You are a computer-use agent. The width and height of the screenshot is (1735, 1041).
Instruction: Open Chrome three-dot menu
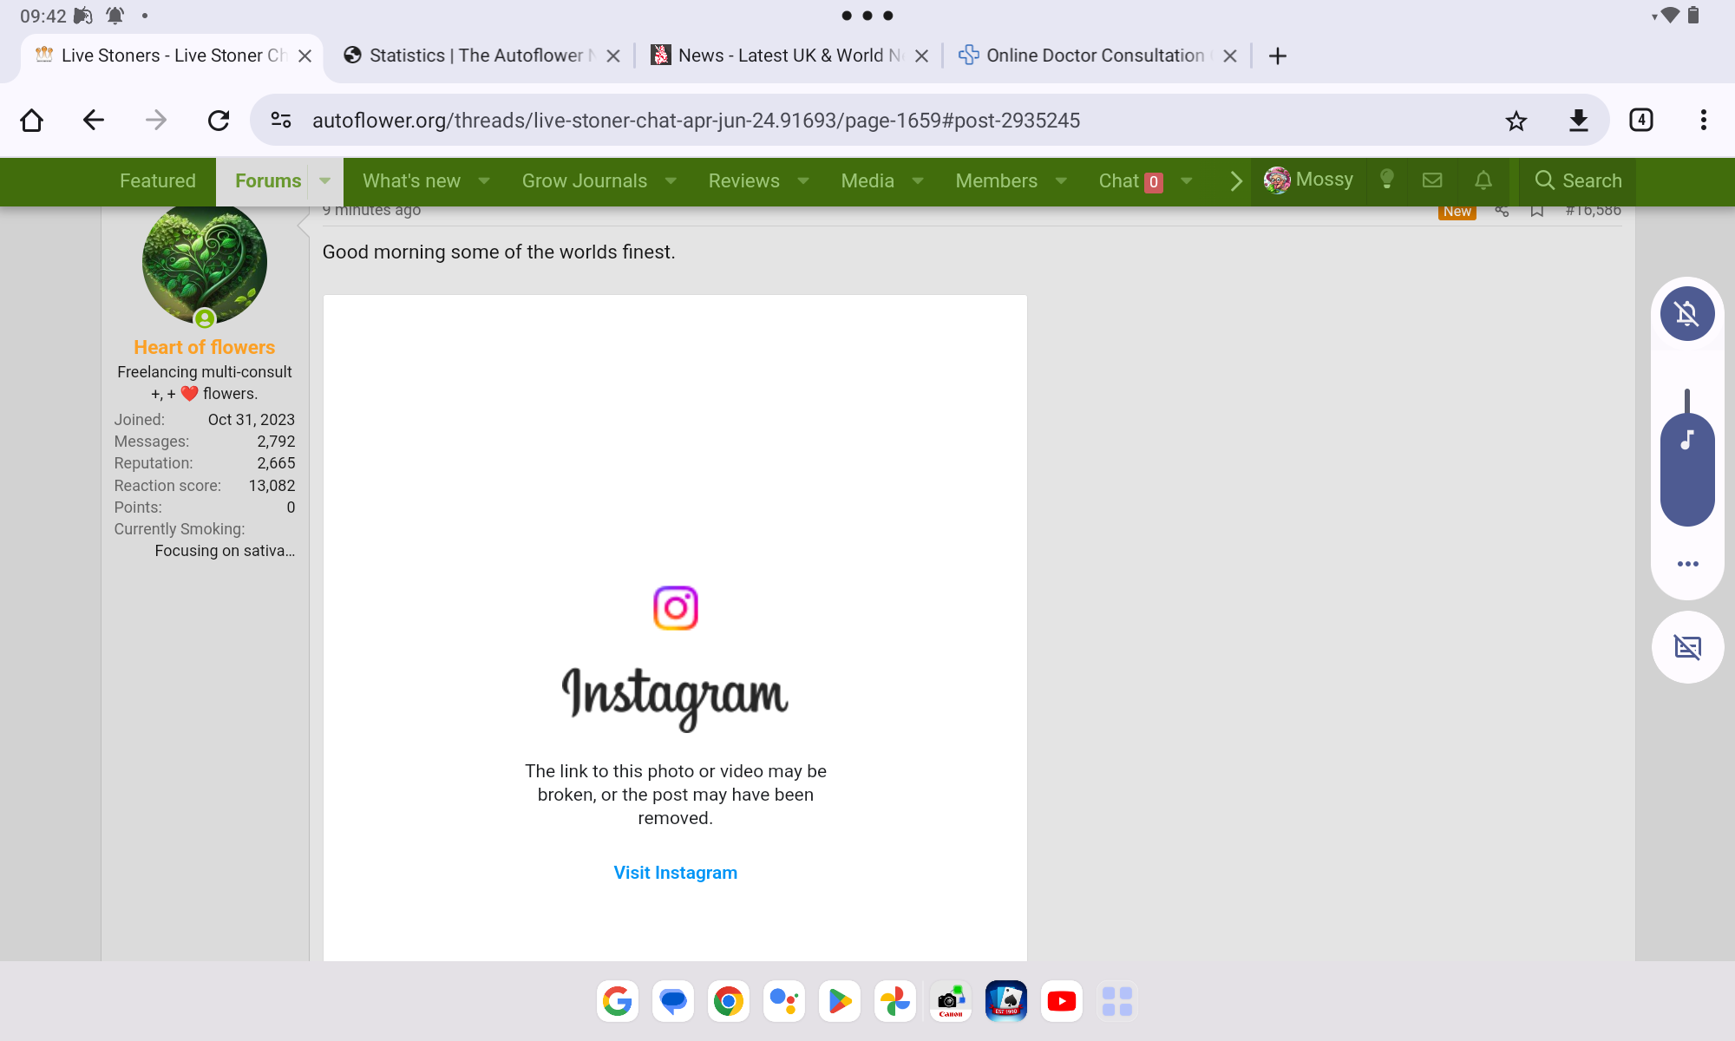(1704, 120)
